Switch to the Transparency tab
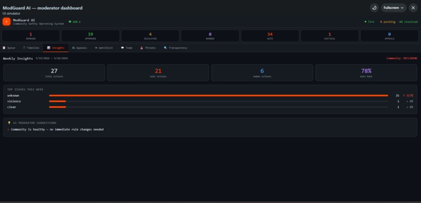This screenshot has width=421, height=203. (176, 48)
